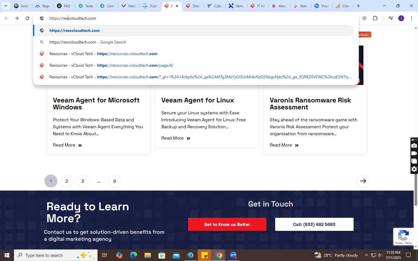Click the gallery icon in side widget
Image resolution: width=418 pixels, height=261 pixels.
(x=414, y=161)
